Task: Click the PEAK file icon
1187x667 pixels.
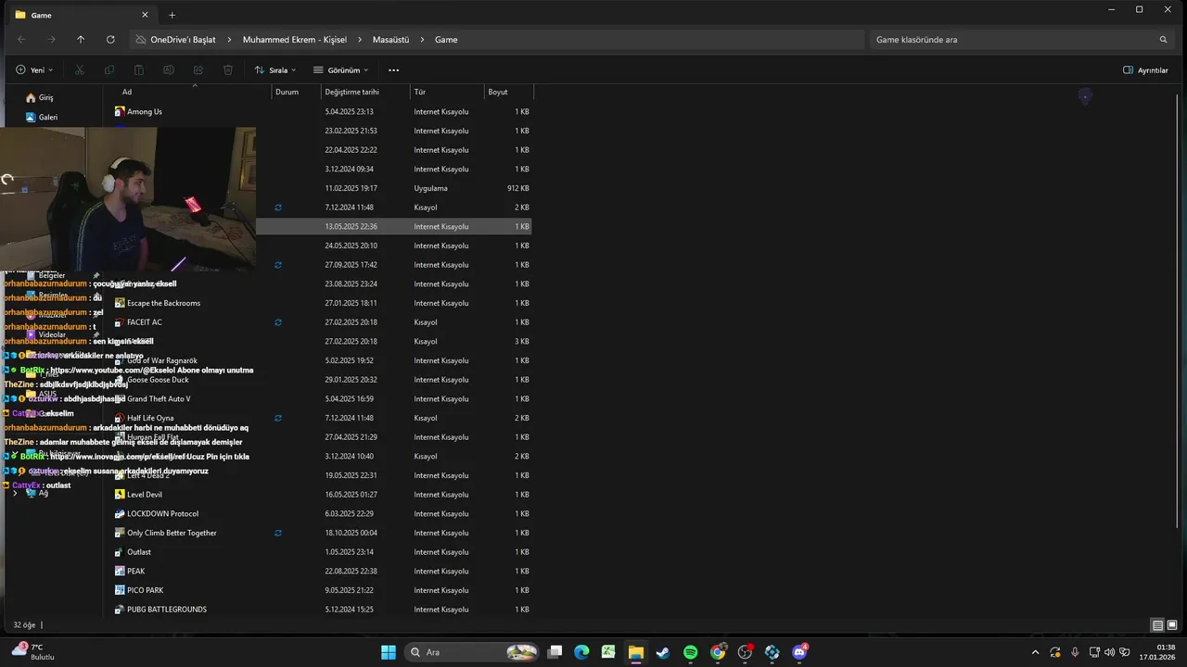Action: click(x=120, y=571)
